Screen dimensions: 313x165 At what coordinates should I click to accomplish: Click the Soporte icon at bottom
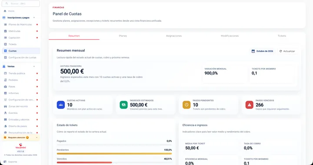tap(5, 162)
